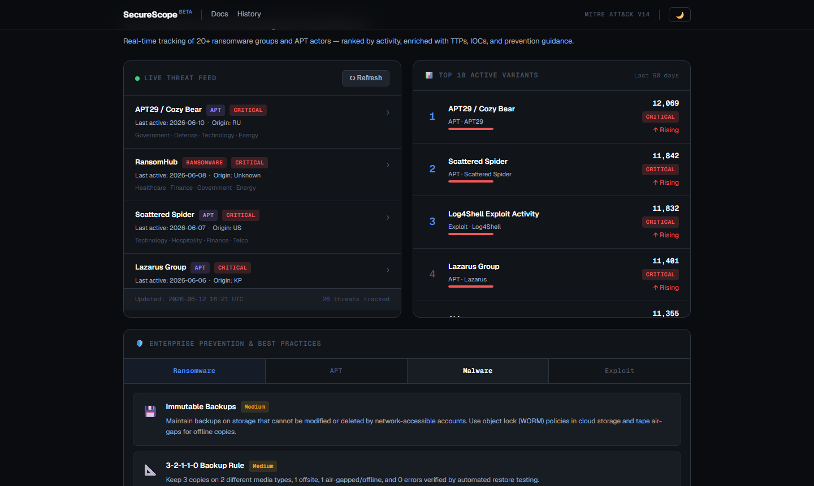Open the Exploit tab

coord(620,371)
